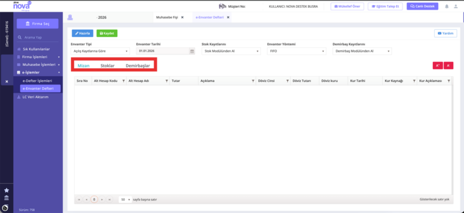Switch to the Mizan tab
The height and width of the screenshot is (213, 464).
(x=83, y=66)
